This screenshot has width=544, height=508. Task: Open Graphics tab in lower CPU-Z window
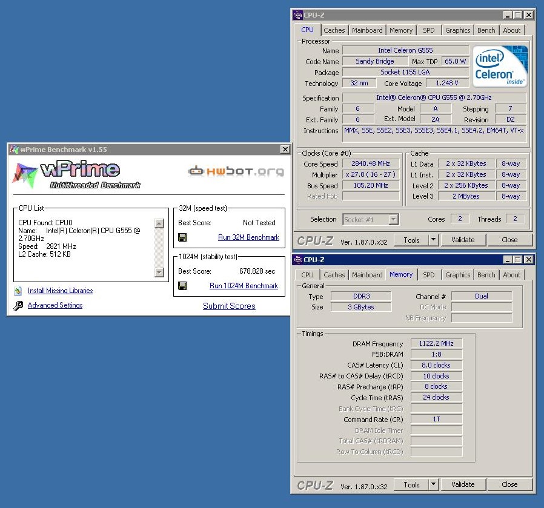tap(457, 275)
